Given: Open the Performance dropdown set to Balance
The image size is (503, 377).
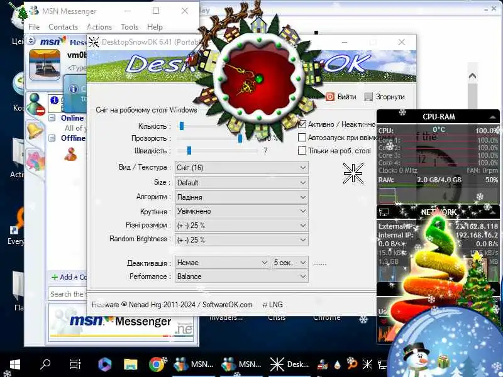Looking at the screenshot, I should tap(241, 276).
